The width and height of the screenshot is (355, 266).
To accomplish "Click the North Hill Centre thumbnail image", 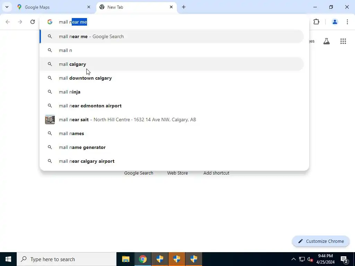I will click(50, 119).
